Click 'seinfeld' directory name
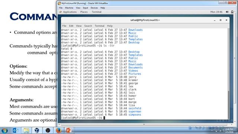Viewport: 238px width, 134px height. tap(135, 108)
